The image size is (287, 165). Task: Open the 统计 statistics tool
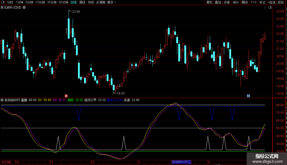click(x=236, y=2)
